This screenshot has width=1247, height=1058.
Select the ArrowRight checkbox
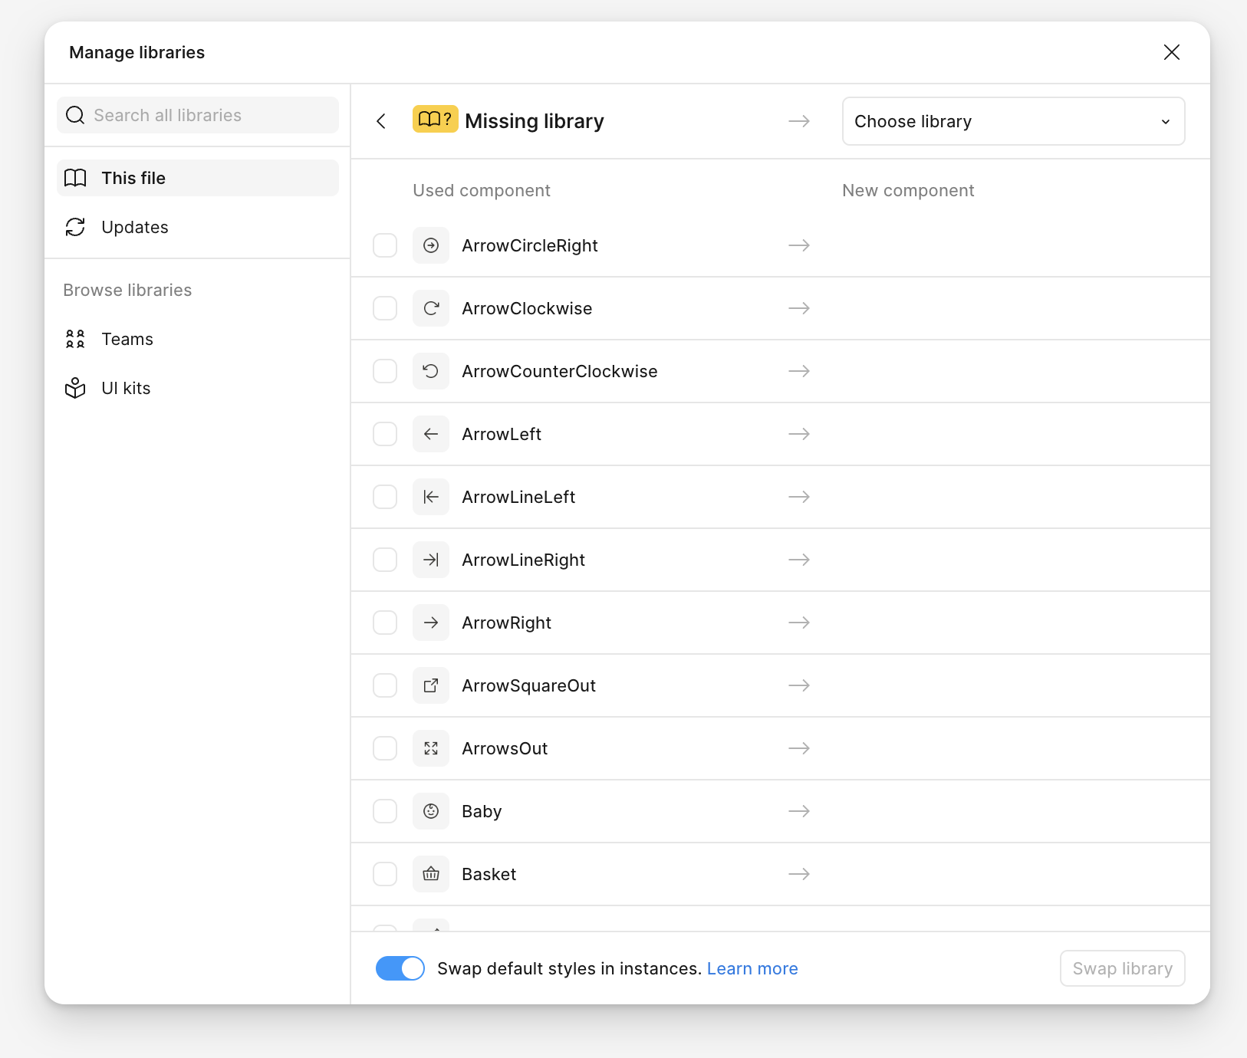click(x=385, y=623)
